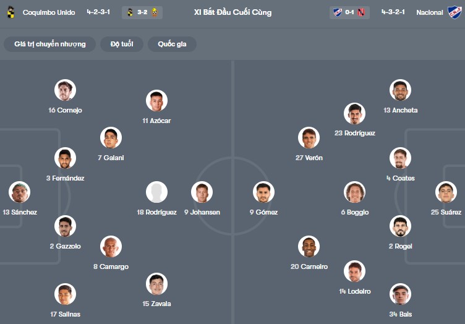This screenshot has width=465, height=324.
Task: Open the 0-1 Nacional match score badge
Action: (349, 12)
